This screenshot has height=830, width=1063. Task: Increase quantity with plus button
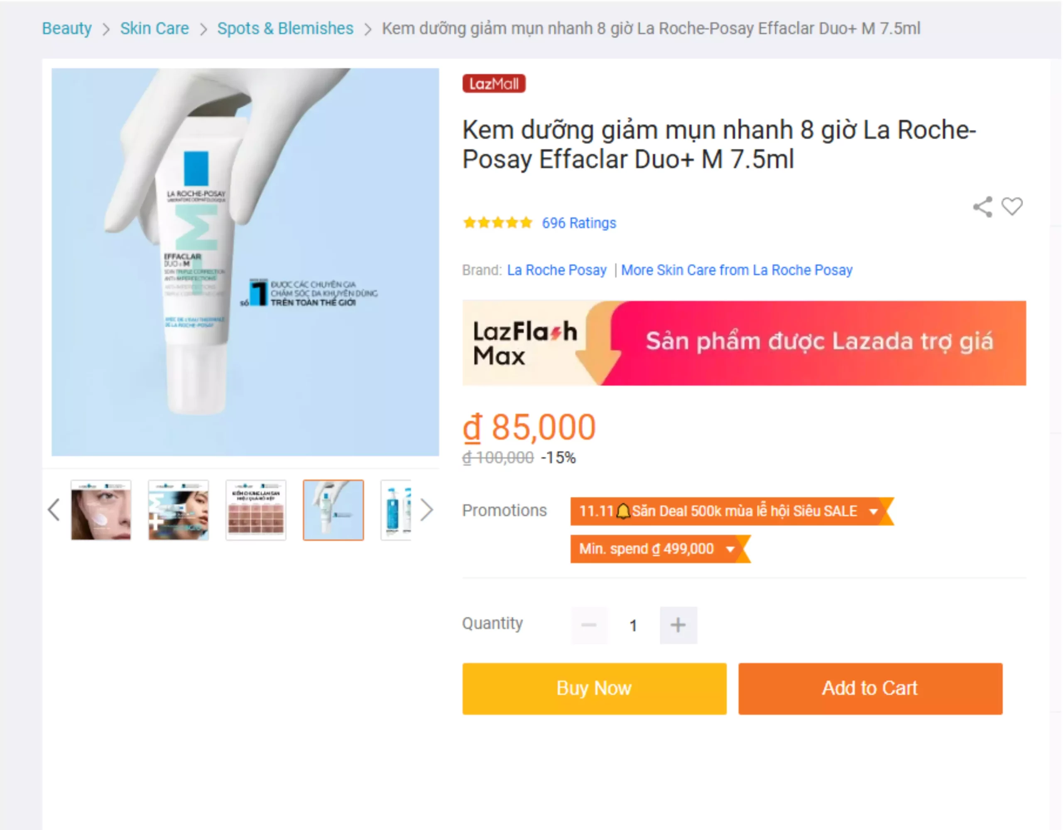tap(678, 624)
